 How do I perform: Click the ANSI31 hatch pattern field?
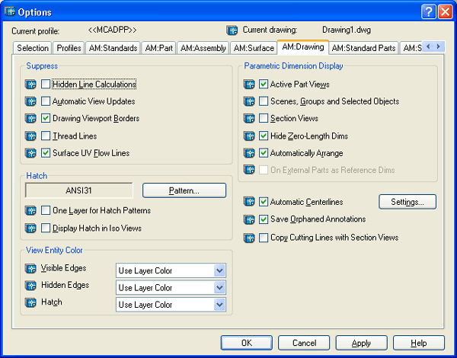(x=79, y=190)
